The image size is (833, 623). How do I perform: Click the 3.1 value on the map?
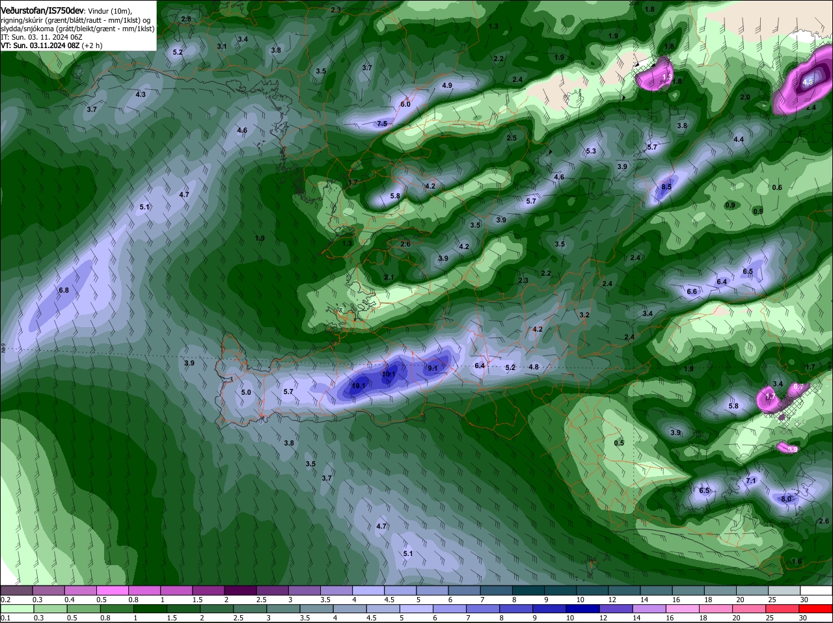coord(222,46)
